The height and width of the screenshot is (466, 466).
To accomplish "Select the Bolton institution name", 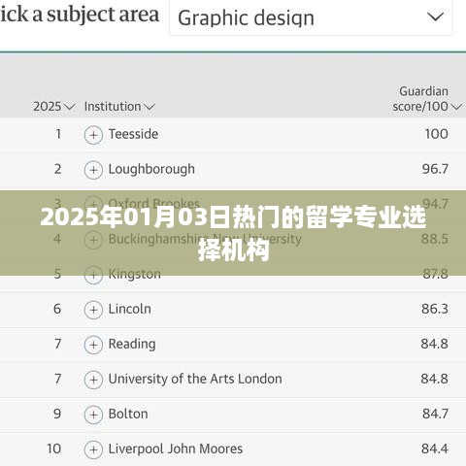I will click(128, 414).
